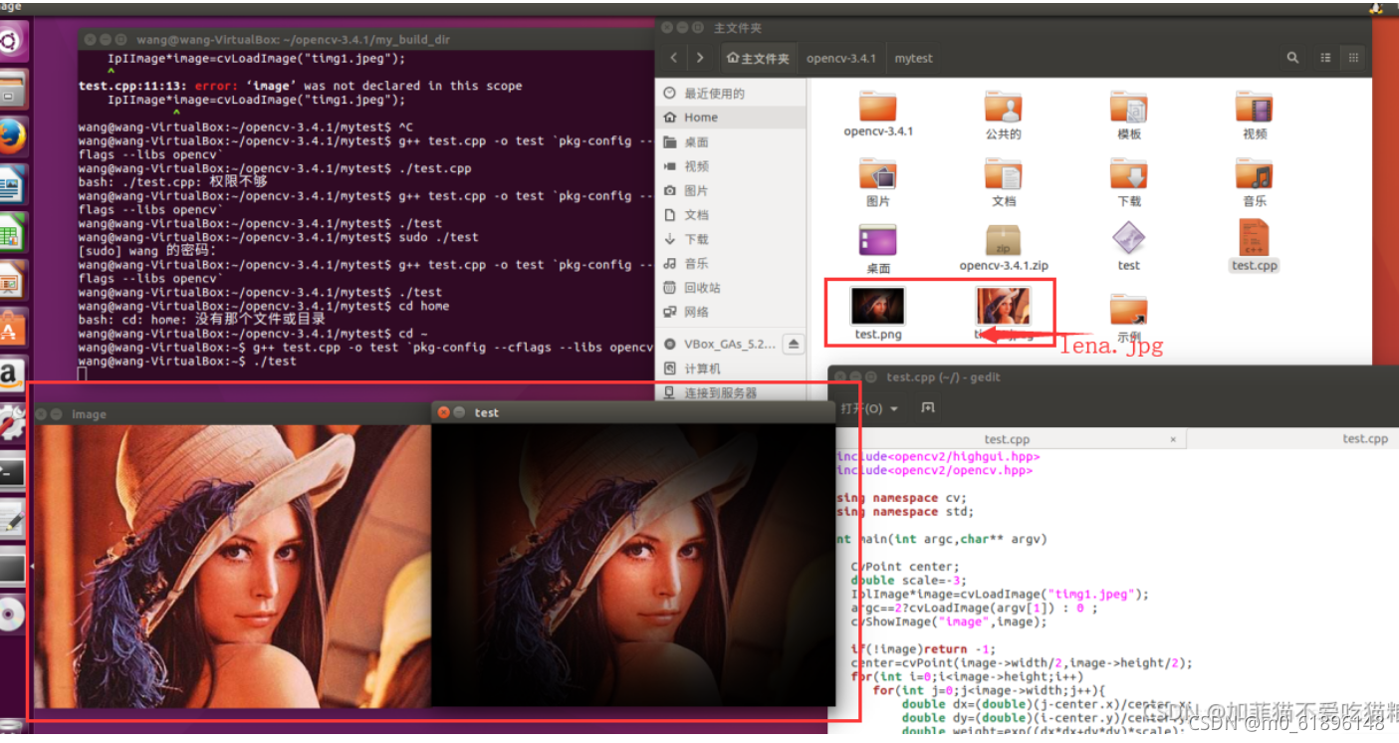Go forward in the file manager
1399x743 pixels.
[700, 58]
